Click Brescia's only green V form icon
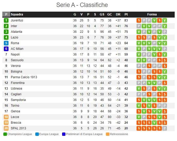 pyautogui.click(x=154, y=123)
